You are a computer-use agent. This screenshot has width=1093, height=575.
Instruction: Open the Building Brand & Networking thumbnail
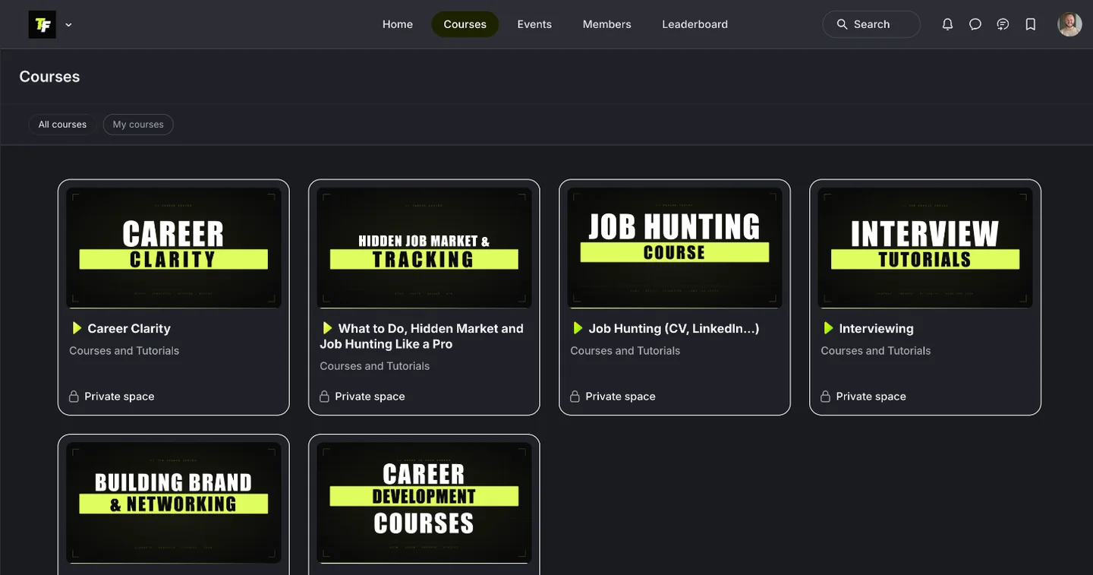tap(174, 503)
